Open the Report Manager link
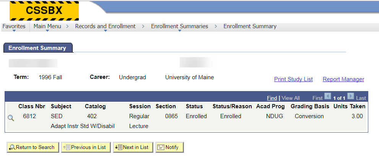This screenshot has width=379, height=165. tap(343, 79)
